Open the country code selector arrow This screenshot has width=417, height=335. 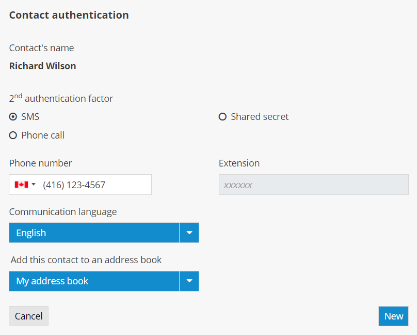[x=34, y=185]
